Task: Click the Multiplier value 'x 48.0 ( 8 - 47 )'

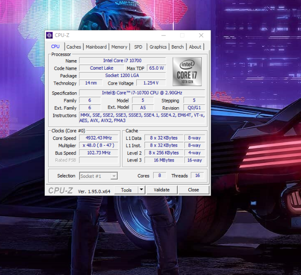Action: click(x=99, y=145)
